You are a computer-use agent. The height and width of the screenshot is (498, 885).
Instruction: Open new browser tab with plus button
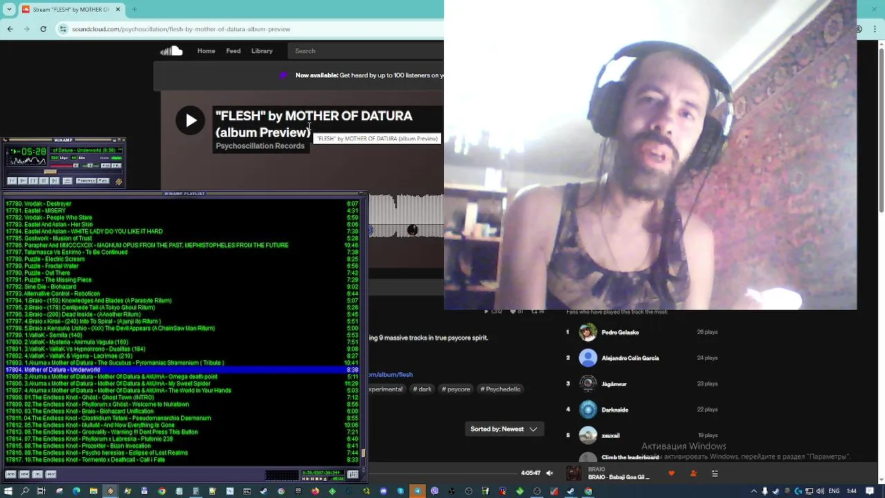click(134, 9)
